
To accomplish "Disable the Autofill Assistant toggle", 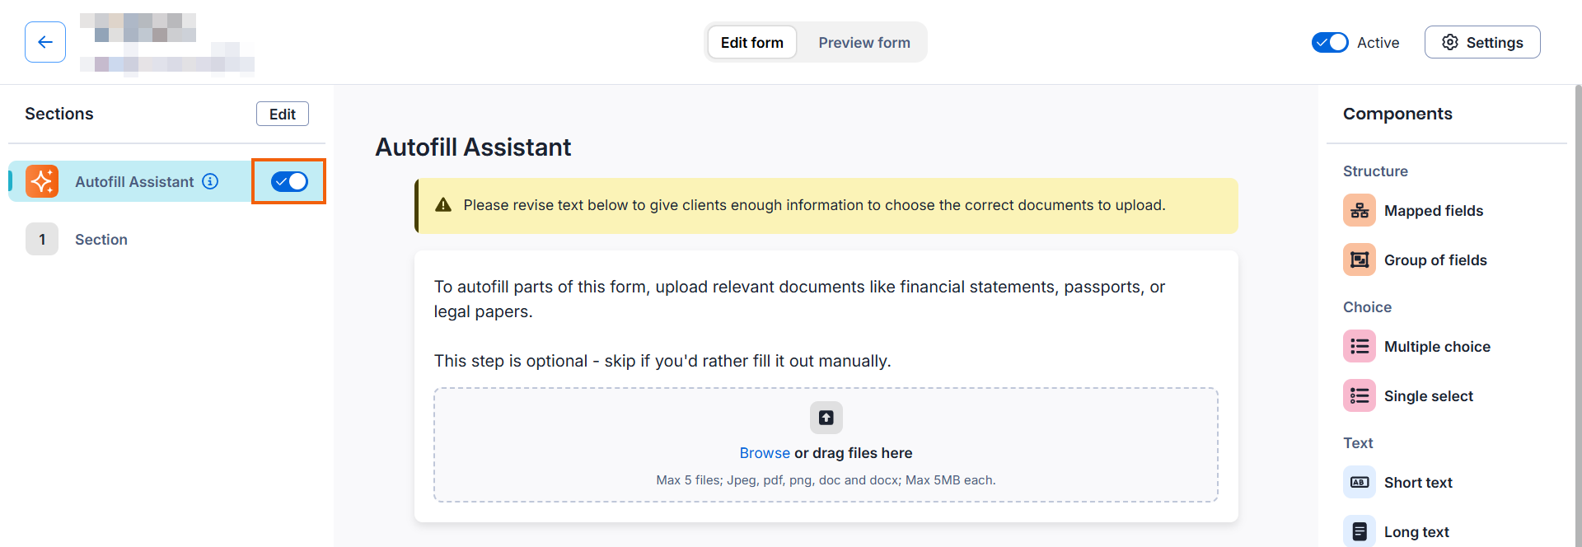I will (289, 181).
